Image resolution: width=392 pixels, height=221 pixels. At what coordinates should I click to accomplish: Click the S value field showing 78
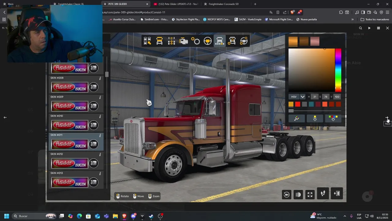[x=326, y=97]
